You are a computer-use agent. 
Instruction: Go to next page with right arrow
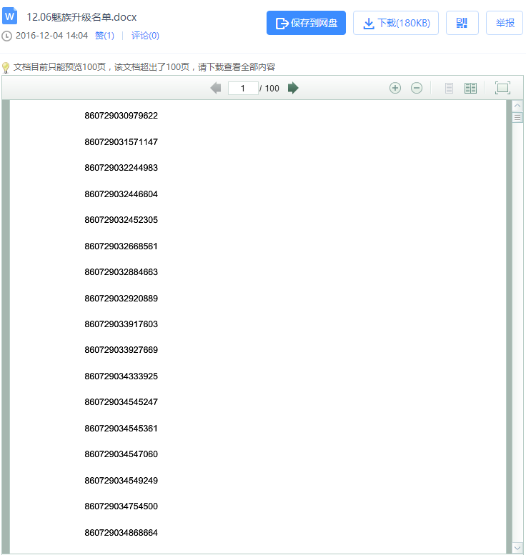tap(293, 88)
